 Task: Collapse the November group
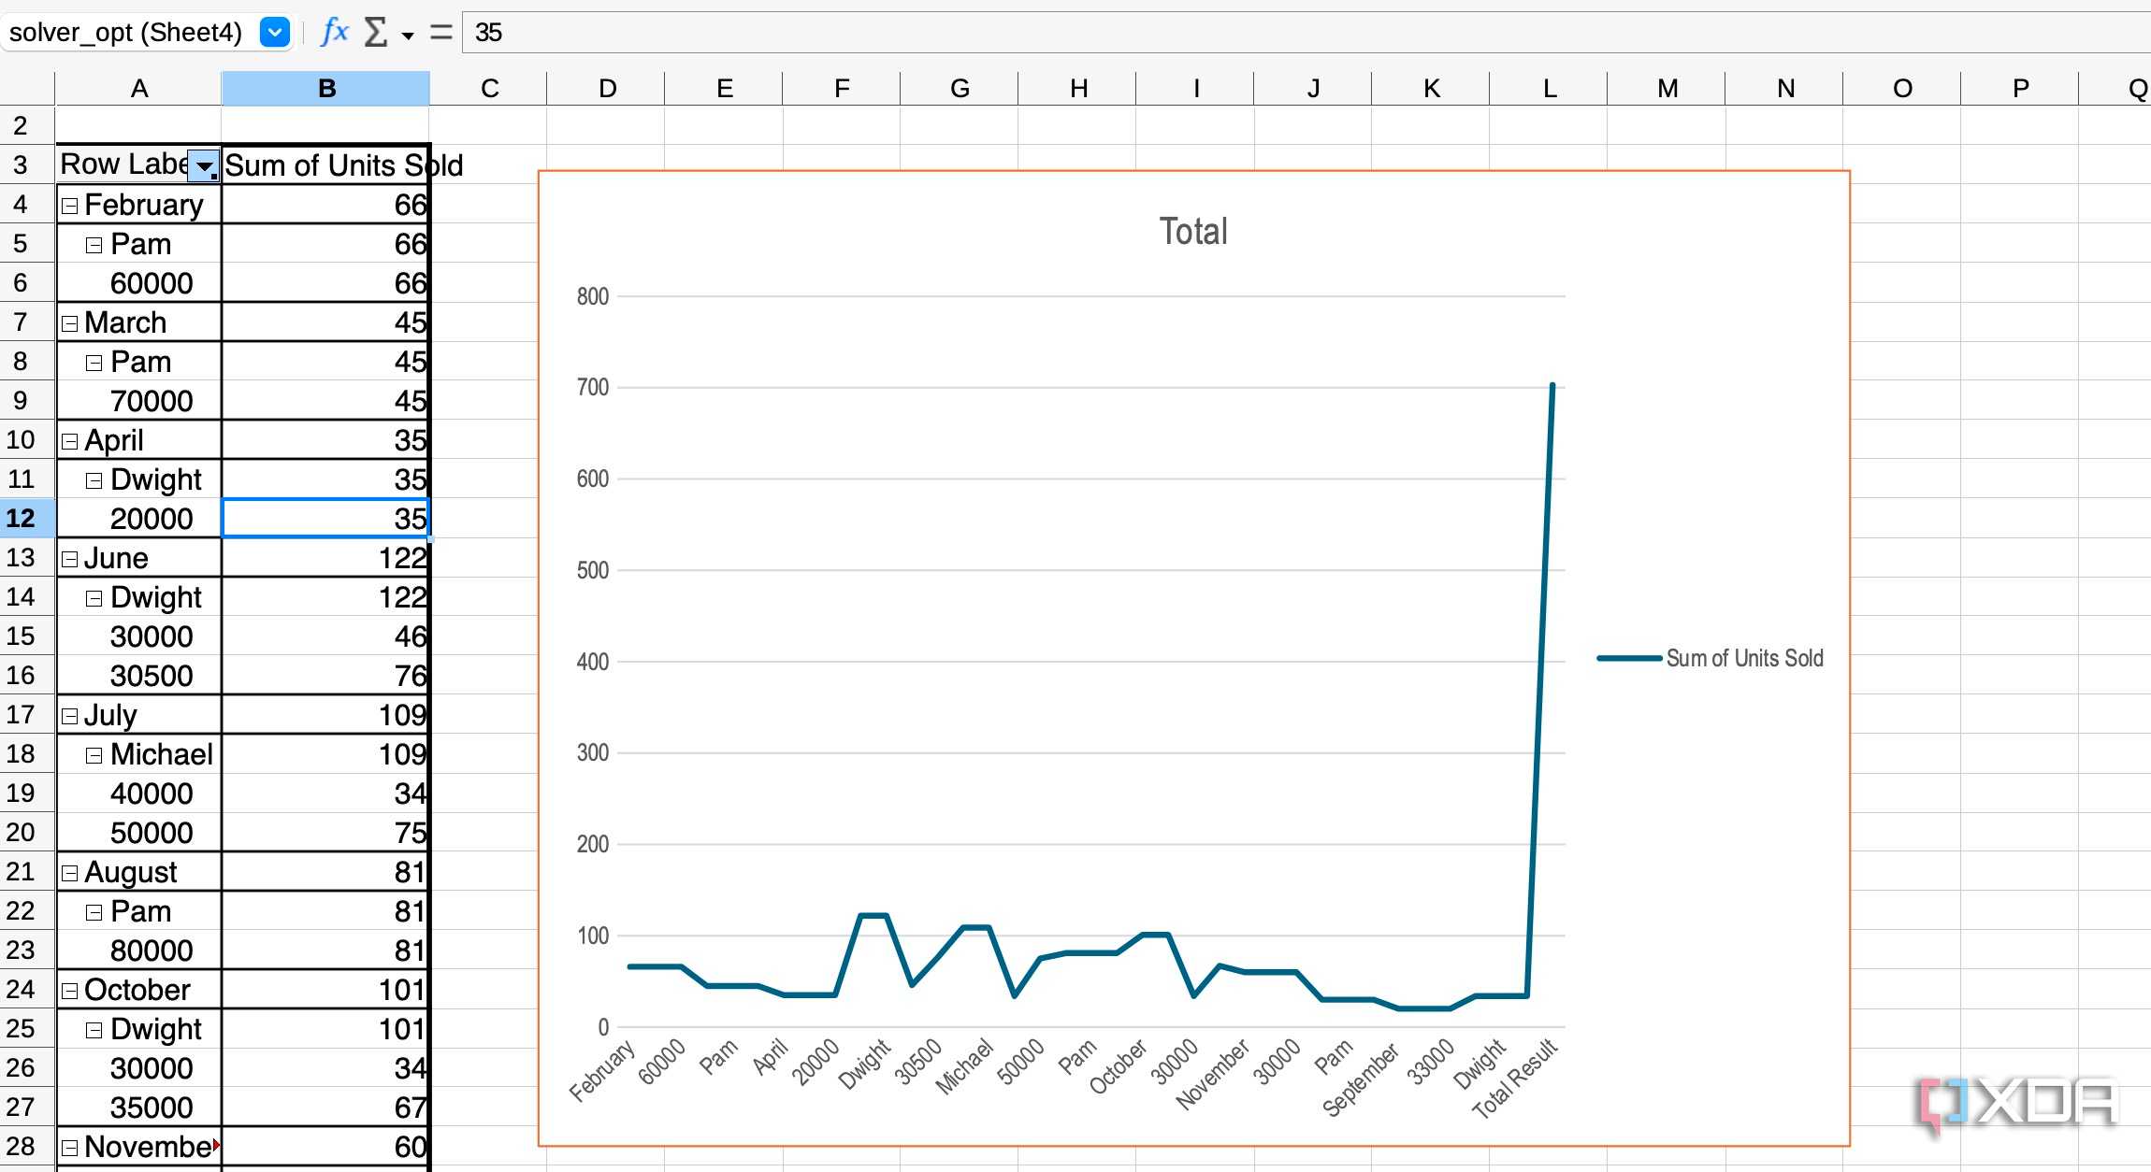69,1148
